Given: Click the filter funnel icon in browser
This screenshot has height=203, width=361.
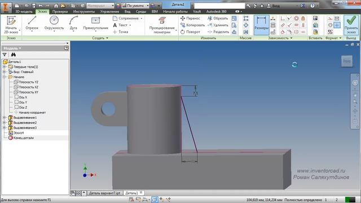Looking at the screenshot, I should (5, 55).
